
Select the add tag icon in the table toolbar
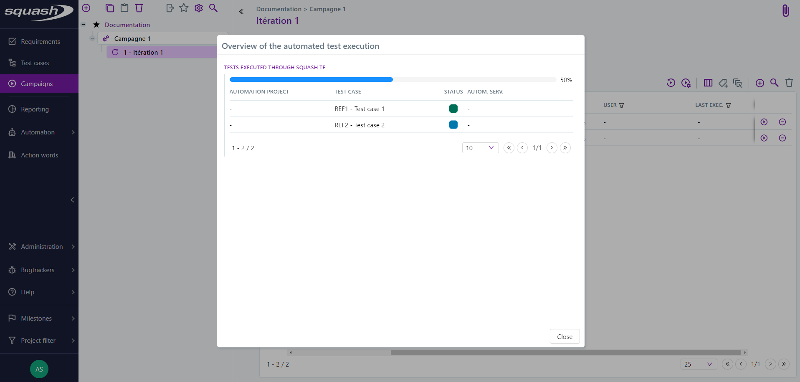[723, 83]
